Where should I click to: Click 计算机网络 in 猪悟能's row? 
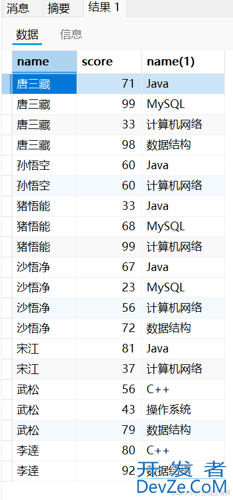click(183, 247)
